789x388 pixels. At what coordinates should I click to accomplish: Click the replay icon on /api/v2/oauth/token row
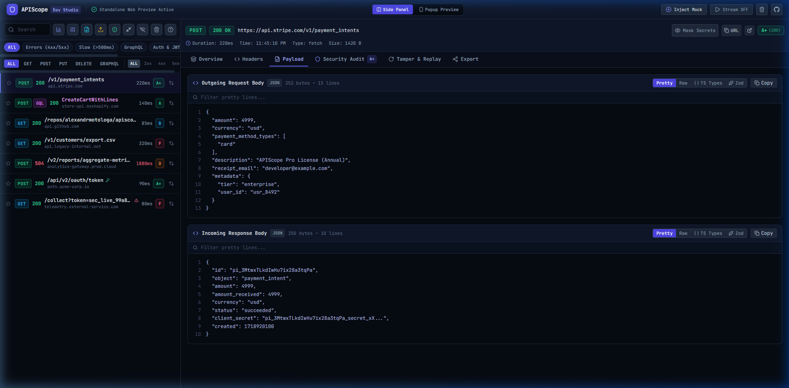(171, 184)
